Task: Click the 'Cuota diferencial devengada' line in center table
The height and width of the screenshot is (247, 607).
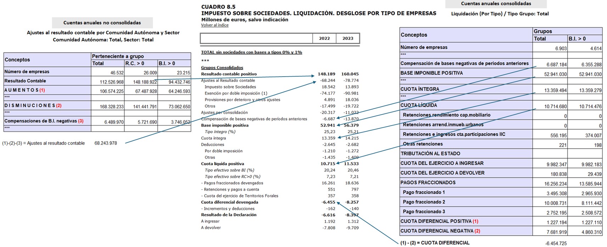Action: (x=229, y=202)
